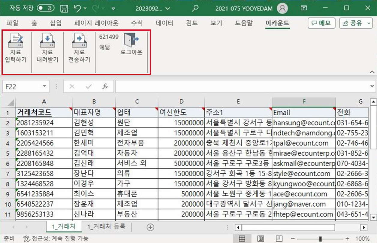
Task: Expand the formula bar dropdown
Action: point(372,87)
